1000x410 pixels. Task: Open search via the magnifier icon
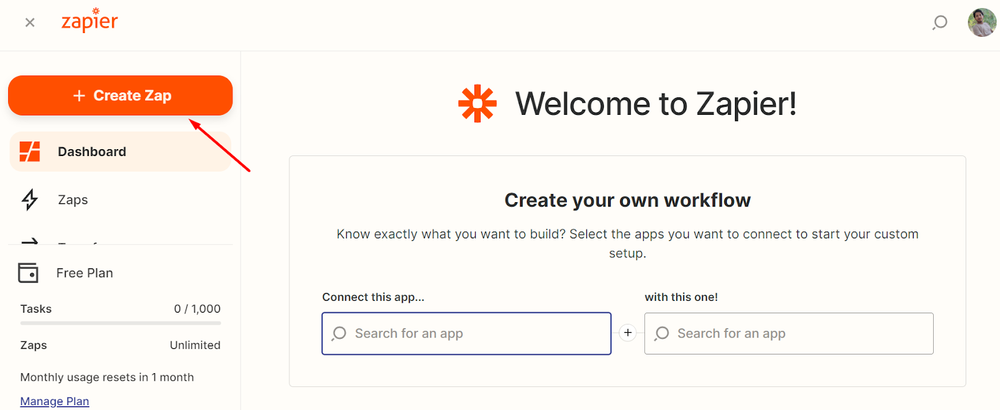pos(939,23)
